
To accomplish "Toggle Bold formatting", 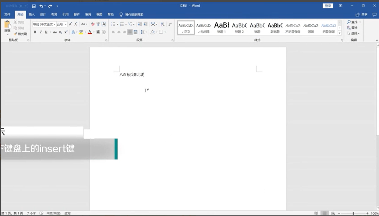I will tap(35, 32).
